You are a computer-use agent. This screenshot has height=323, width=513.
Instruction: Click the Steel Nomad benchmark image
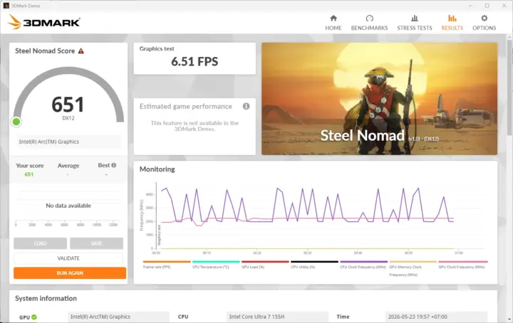[379, 99]
